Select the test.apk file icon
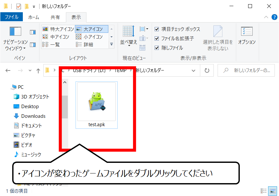279x196 pixels. coord(96,102)
